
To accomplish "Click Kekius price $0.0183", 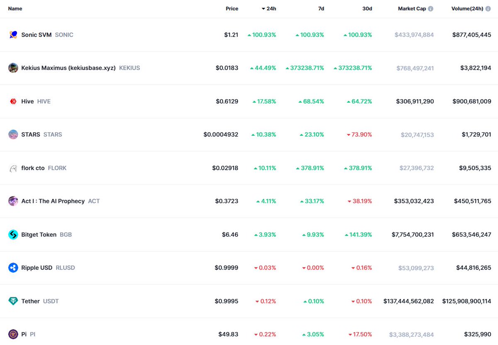I will tap(227, 68).
